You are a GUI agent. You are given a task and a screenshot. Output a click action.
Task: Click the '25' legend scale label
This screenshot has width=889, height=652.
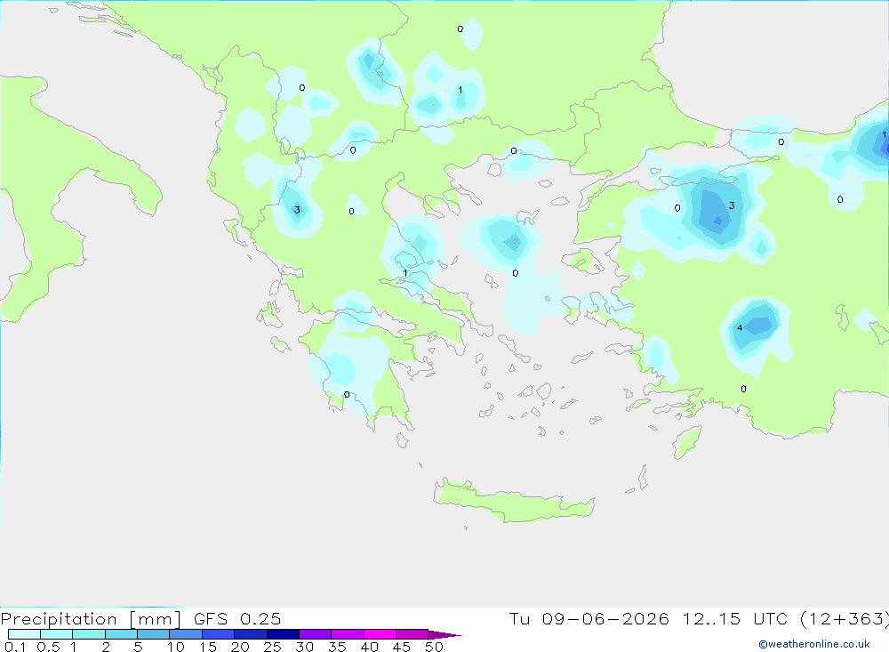coord(272,647)
